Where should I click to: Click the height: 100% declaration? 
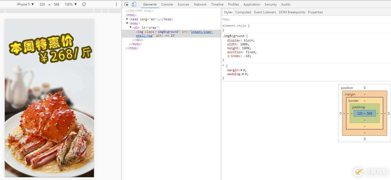(x=239, y=48)
